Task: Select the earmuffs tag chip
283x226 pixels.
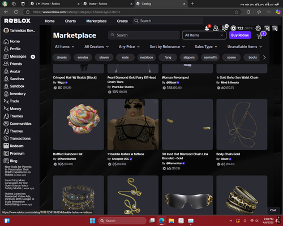Action: pos(210,58)
